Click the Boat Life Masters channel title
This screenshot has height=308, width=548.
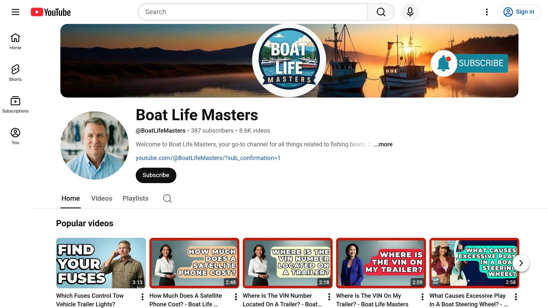(x=197, y=115)
